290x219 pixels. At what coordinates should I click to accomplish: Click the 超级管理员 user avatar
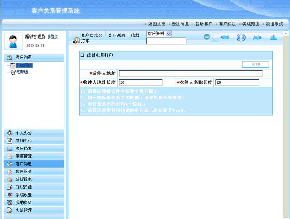[x=13, y=41]
